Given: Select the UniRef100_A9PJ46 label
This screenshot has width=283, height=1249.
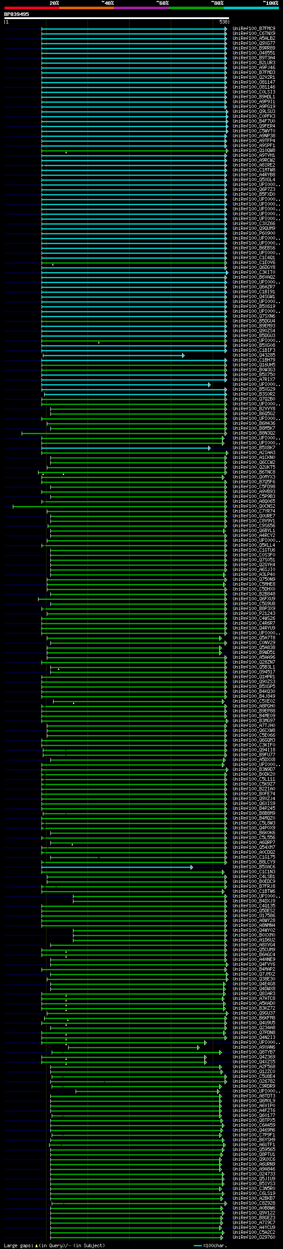Looking at the screenshot, I should (x=254, y=67).
